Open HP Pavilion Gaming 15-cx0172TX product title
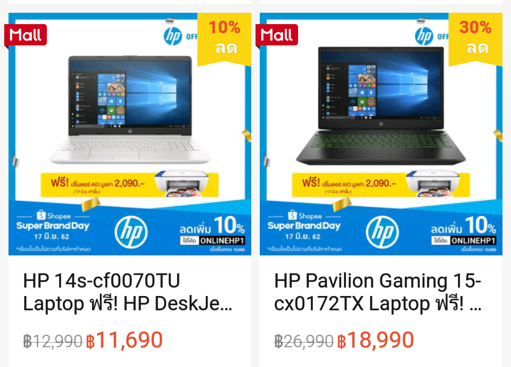The width and height of the screenshot is (511, 367). (x=378, y=292)
